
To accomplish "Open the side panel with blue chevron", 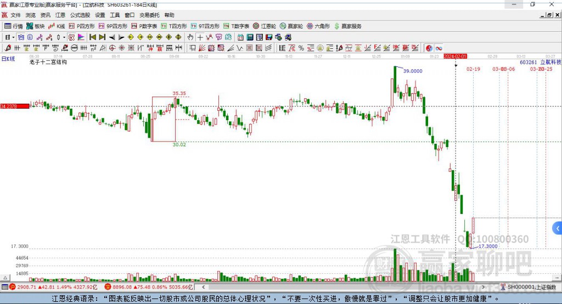I will pyautogui.click(x=558, y=228).
